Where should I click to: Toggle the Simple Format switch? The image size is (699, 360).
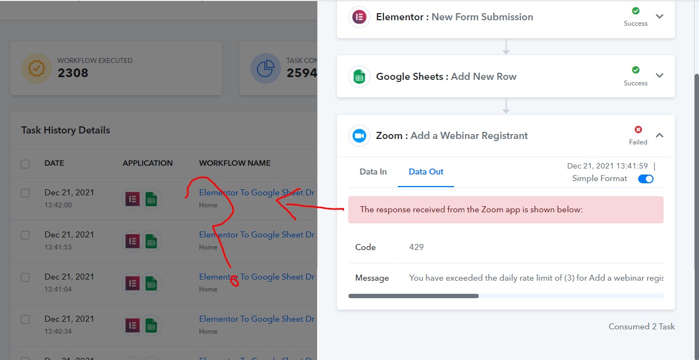pyautogui.click(x=646, y=179)
